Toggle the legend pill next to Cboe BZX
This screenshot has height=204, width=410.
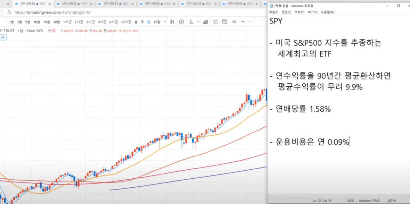pyautogui.click(x=51, y=31)
